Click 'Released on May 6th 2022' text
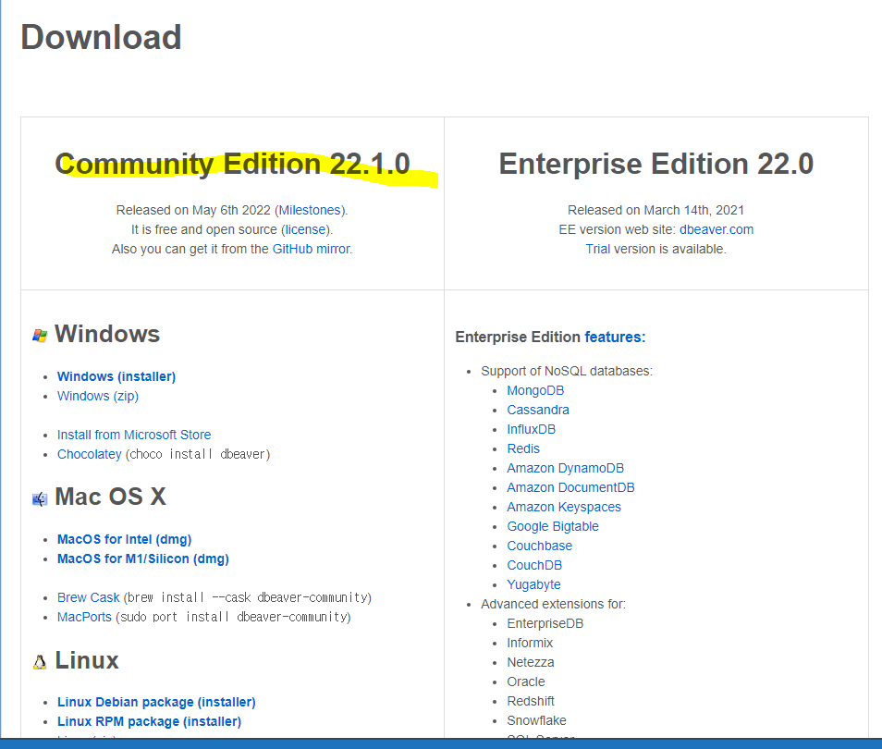 [193, 210]
